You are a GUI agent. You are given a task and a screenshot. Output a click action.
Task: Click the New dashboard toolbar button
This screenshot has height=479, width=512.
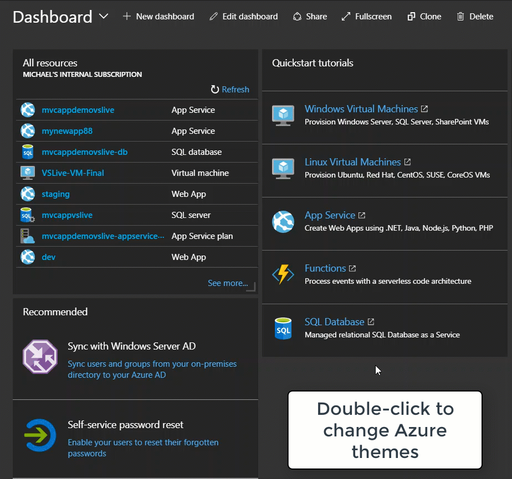tap(158, 17)
